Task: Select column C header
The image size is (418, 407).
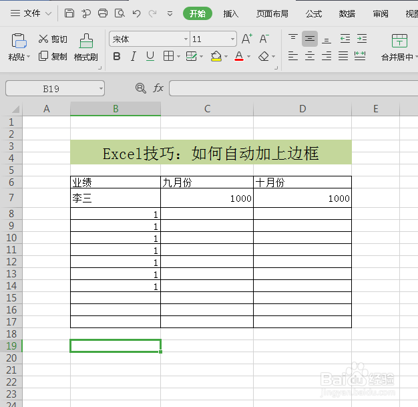Action: click(x=207, y=109)
